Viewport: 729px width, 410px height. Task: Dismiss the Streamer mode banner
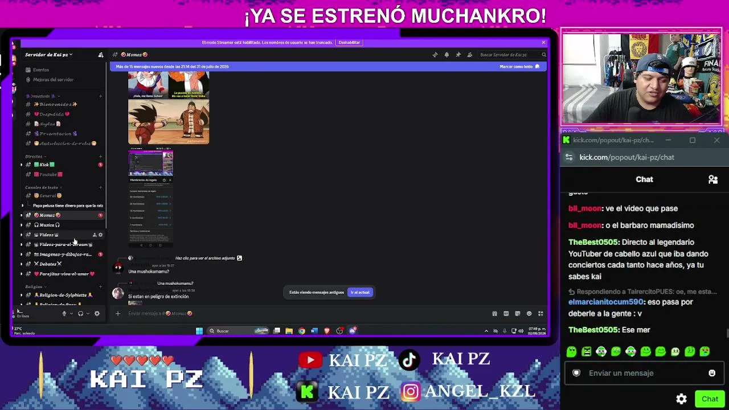pos(543,43)
